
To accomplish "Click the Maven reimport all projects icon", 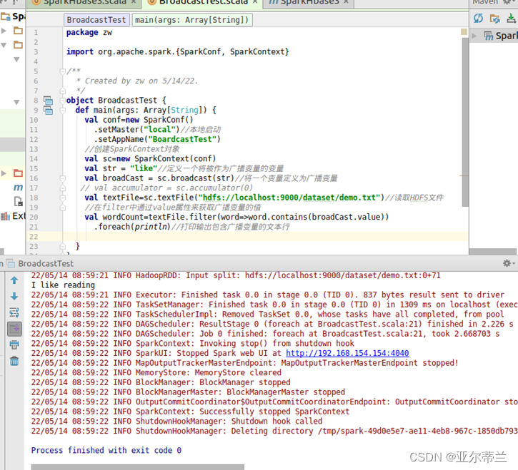I will click(x=478, y=19).
